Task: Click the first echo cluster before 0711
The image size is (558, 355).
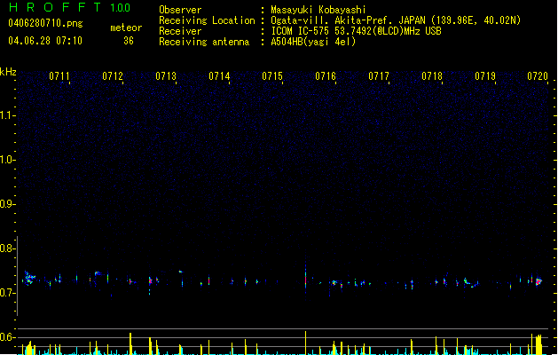Action: point(28,278)
